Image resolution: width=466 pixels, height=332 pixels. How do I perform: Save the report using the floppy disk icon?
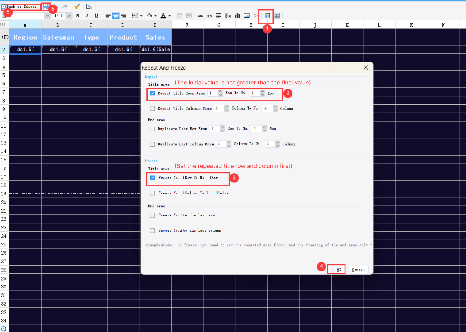tap(46, 6)
